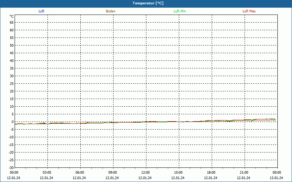Click the 18:00 time axis label
The image size is (292, 182).
(211, 173)
